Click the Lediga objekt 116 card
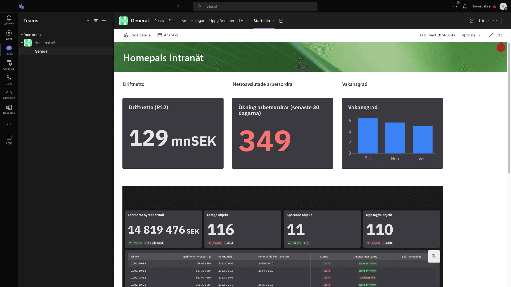511x287 pixels. point(243,229)
